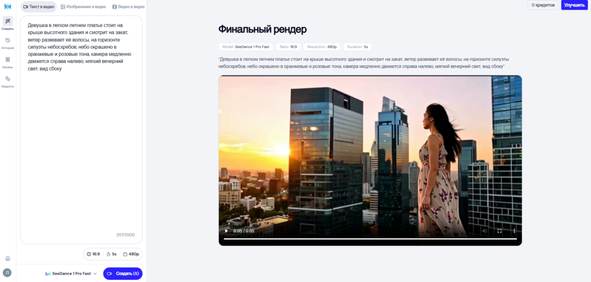Open the Заказы sidebar section
Screen dimensions: 591x282
tap(8, 62)
